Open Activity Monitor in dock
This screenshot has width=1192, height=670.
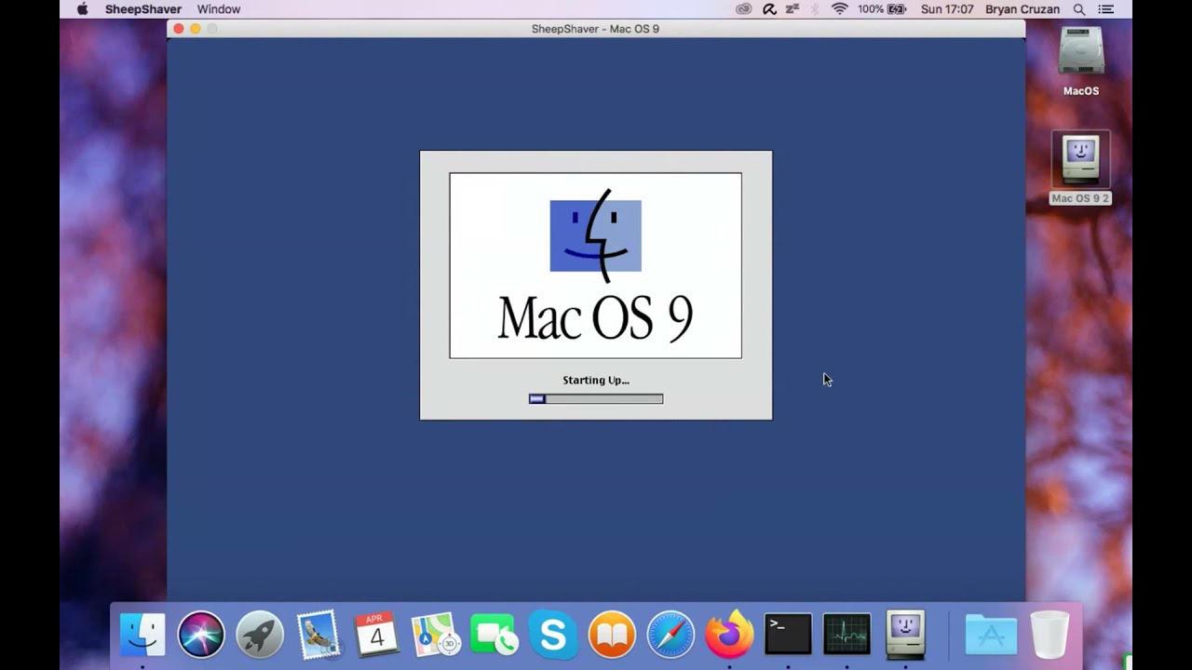pos(847,635)
